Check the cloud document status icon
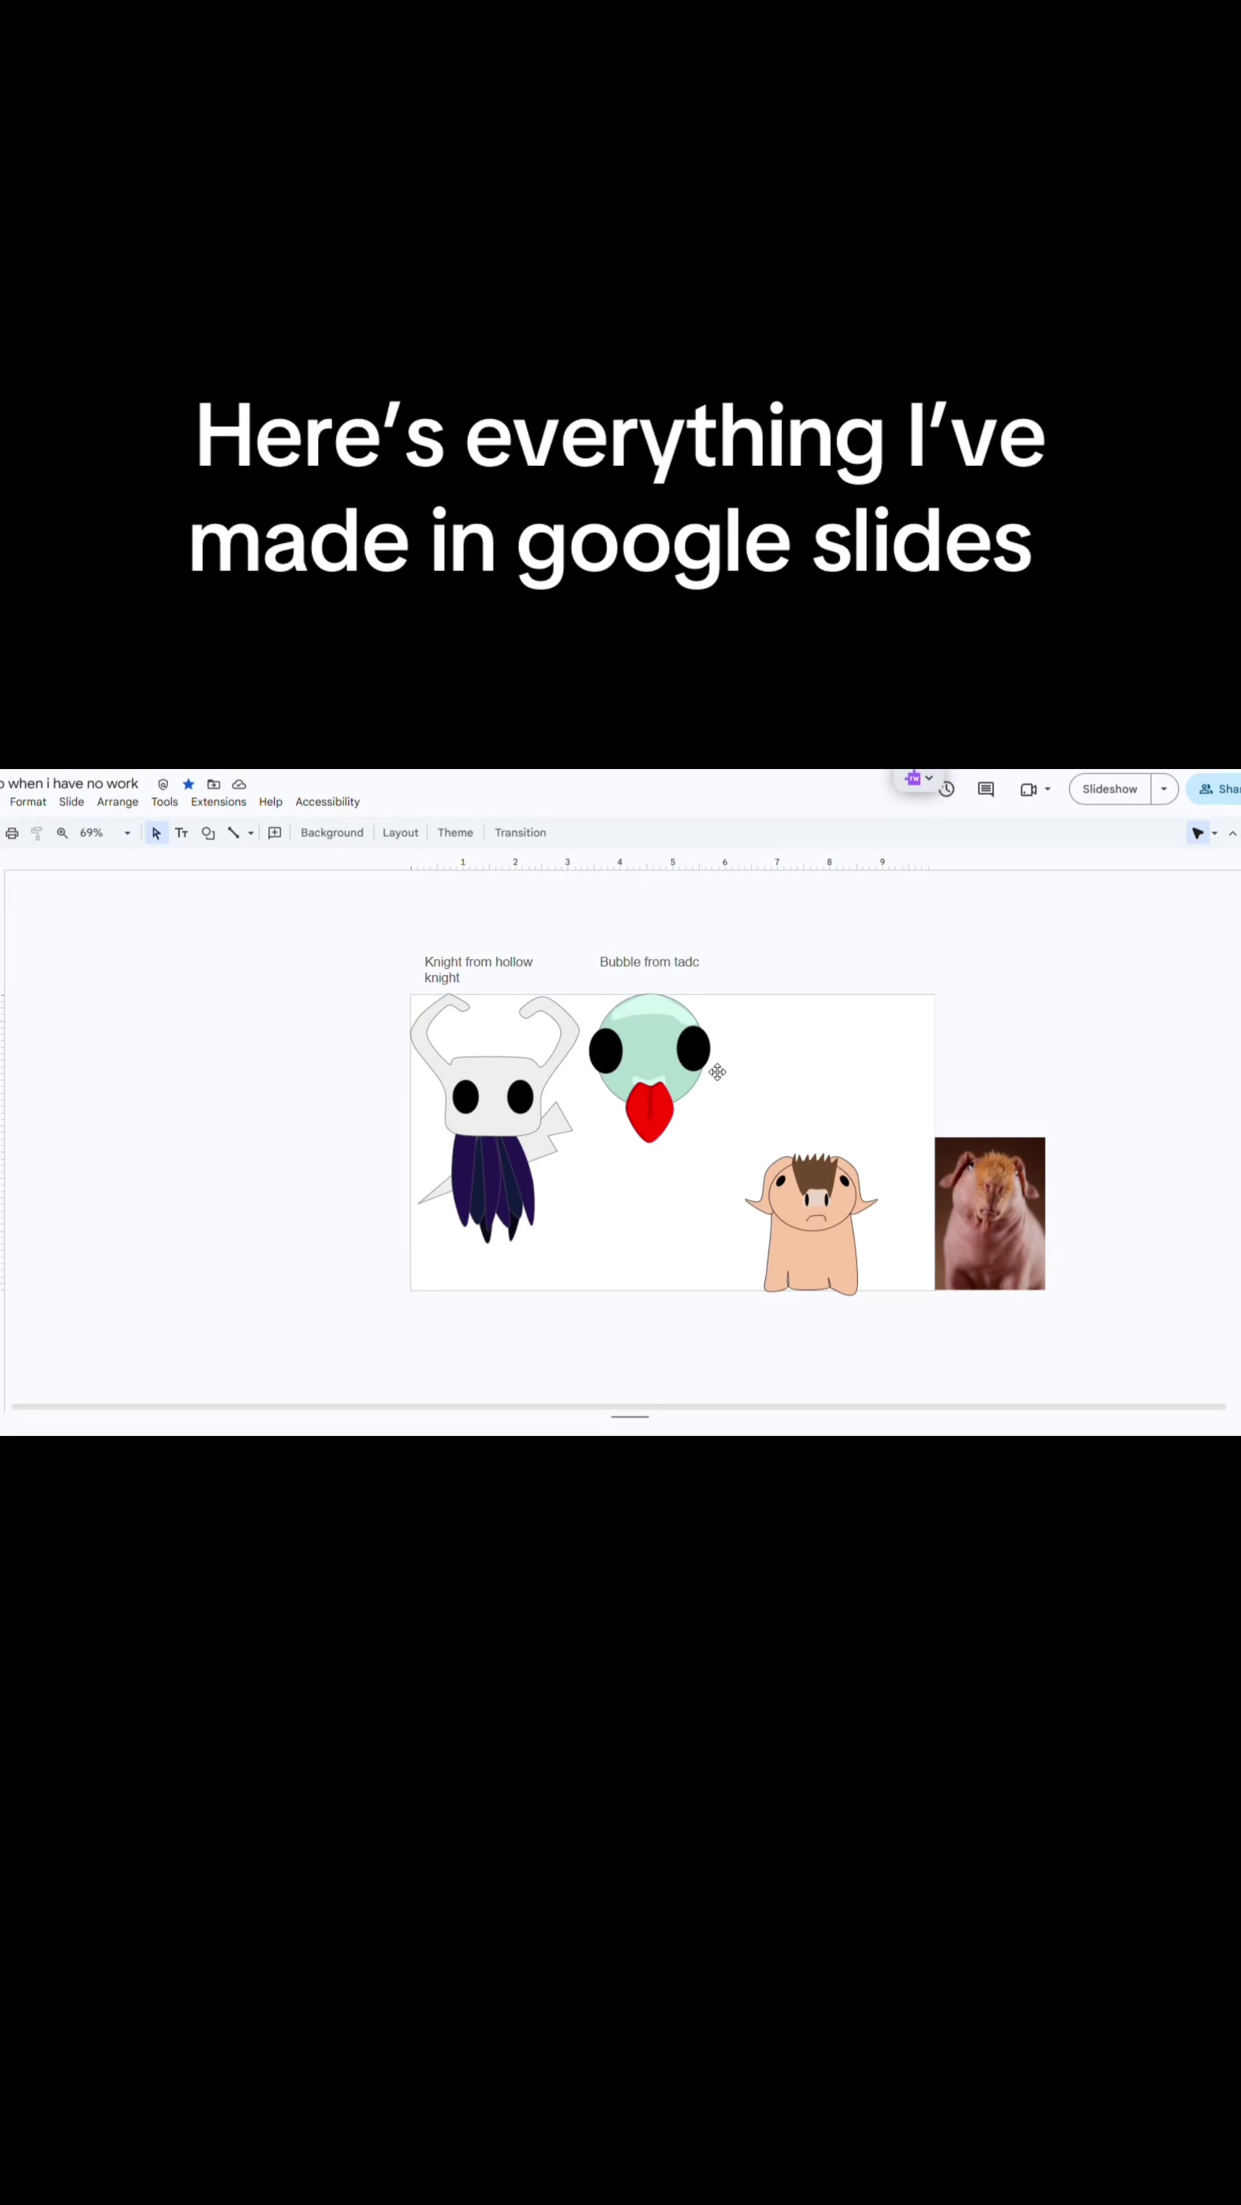Screen dimensions: 1241x2205 tap(239, 784)
